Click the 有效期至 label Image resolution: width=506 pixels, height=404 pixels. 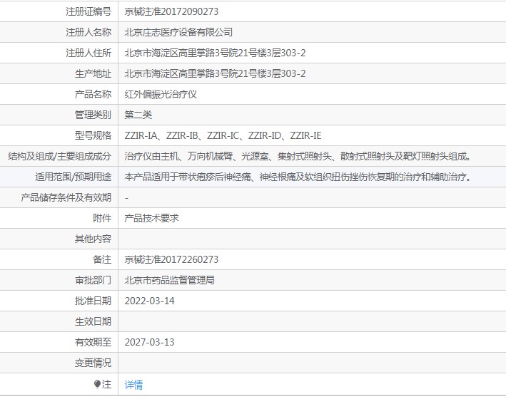(x=93, y=342)
